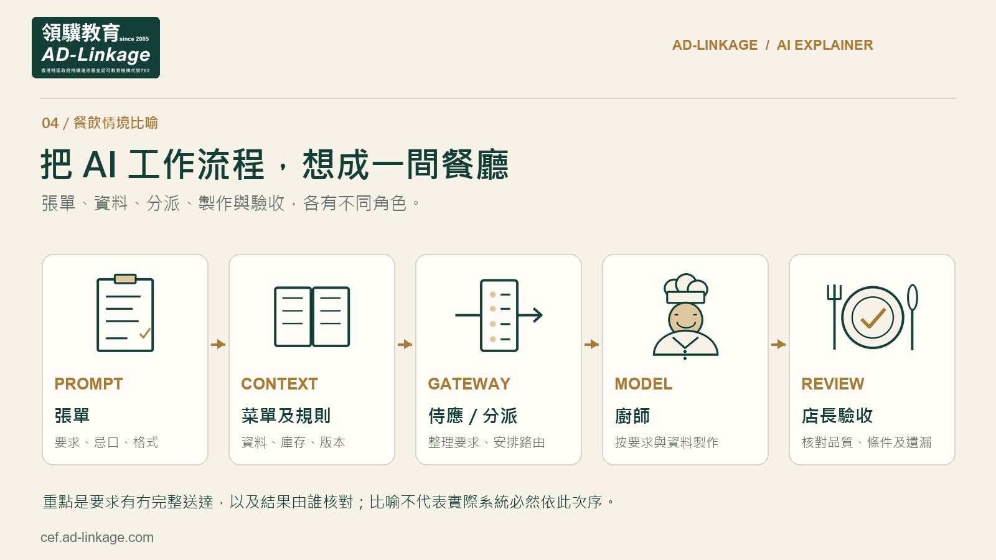Click the description 資料、庫存、版本
The height and width of the screenshot is (560, 996).
point(293,442)
